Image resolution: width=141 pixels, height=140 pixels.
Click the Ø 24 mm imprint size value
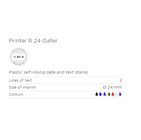(112, 87)
